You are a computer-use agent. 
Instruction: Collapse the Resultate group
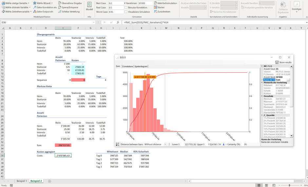[262, 96]
